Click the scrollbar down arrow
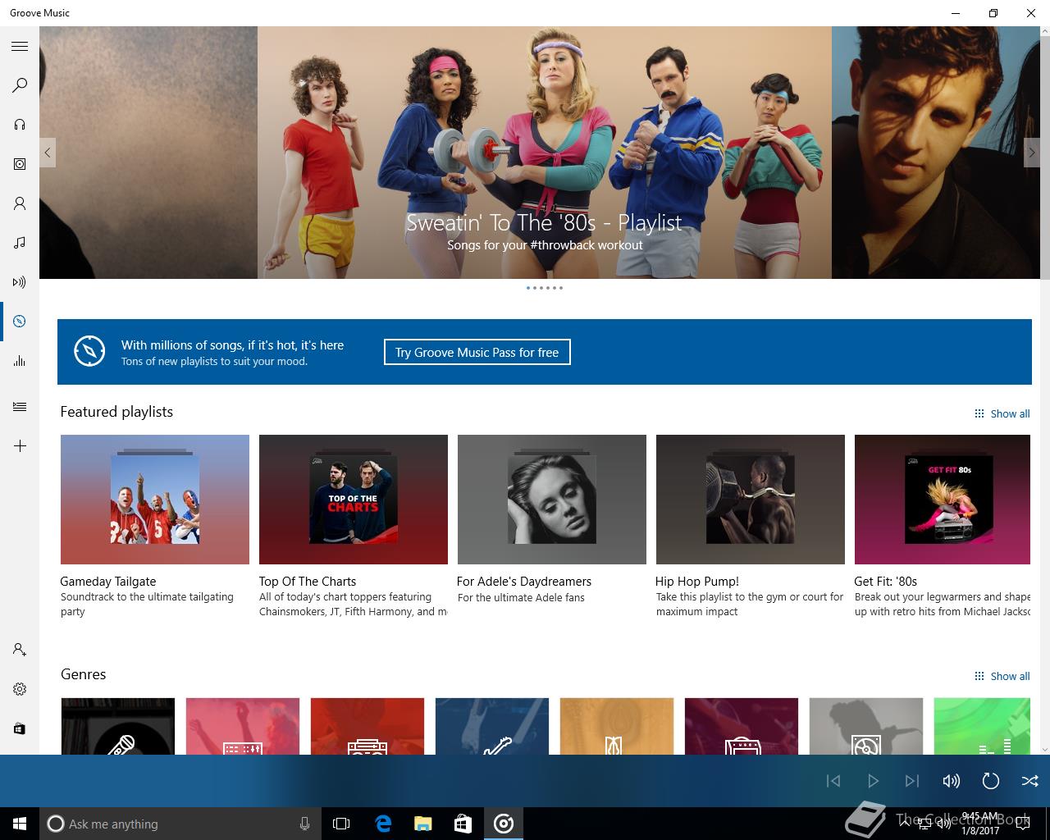The height and width of the screenshot is (840, 1050). pos(1045,749)
